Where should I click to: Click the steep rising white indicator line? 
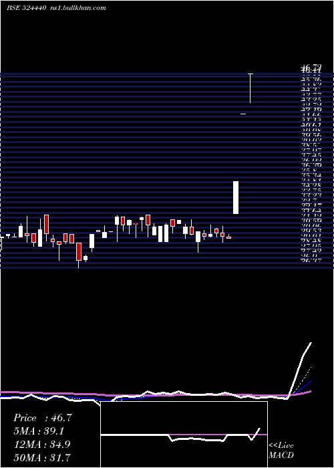(300, 370)
